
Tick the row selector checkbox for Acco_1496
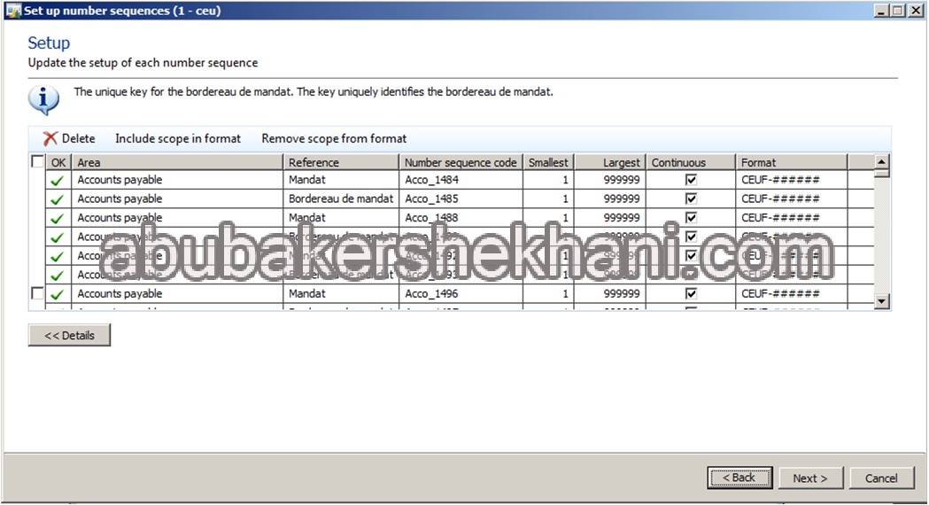coord(37,293)
